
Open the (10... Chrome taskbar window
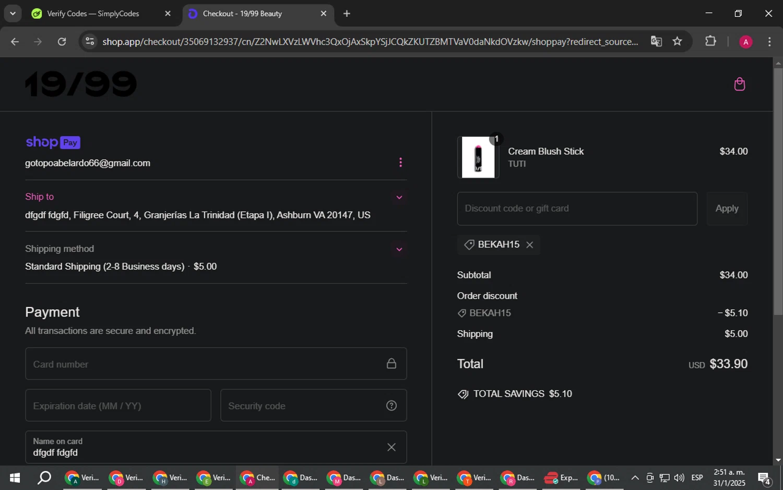(x=604, y=477)
